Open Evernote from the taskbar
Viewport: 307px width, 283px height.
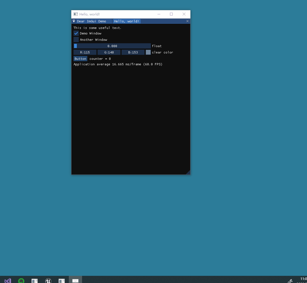pos(21,281)
